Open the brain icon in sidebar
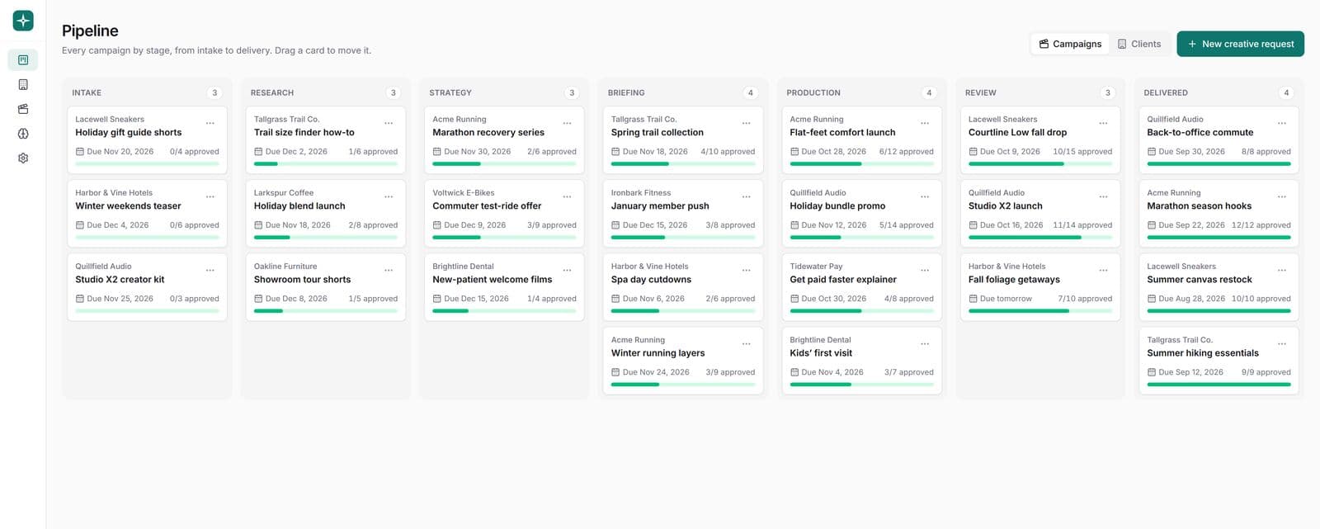This screenshot has height=529, width=1320. point(23,134)
